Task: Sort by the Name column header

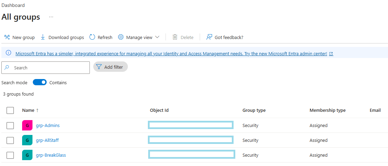Action: coord(28,110)
